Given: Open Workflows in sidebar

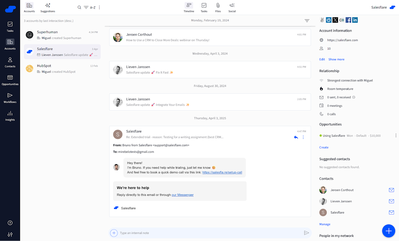Looking at the screenshot, I should click(10, 98).
